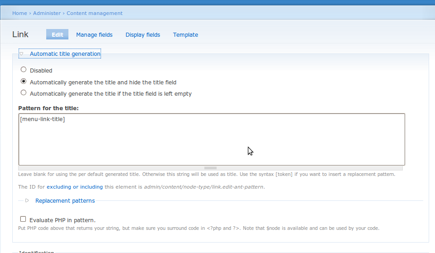Image resolution: width=435 pixels, height=253 pixels.
Task: Focus the Pattern for the title textarea
Action: pos(212,139)
